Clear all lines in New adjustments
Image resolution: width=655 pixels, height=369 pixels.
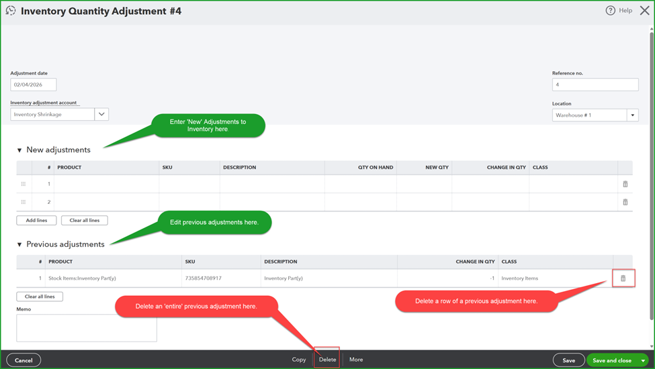(85, 220)
